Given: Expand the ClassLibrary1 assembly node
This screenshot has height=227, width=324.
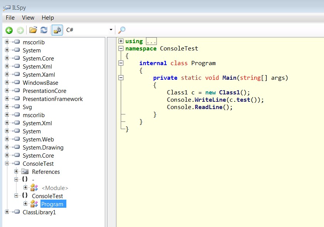Looking at the screenshot, I should [7, 212].
